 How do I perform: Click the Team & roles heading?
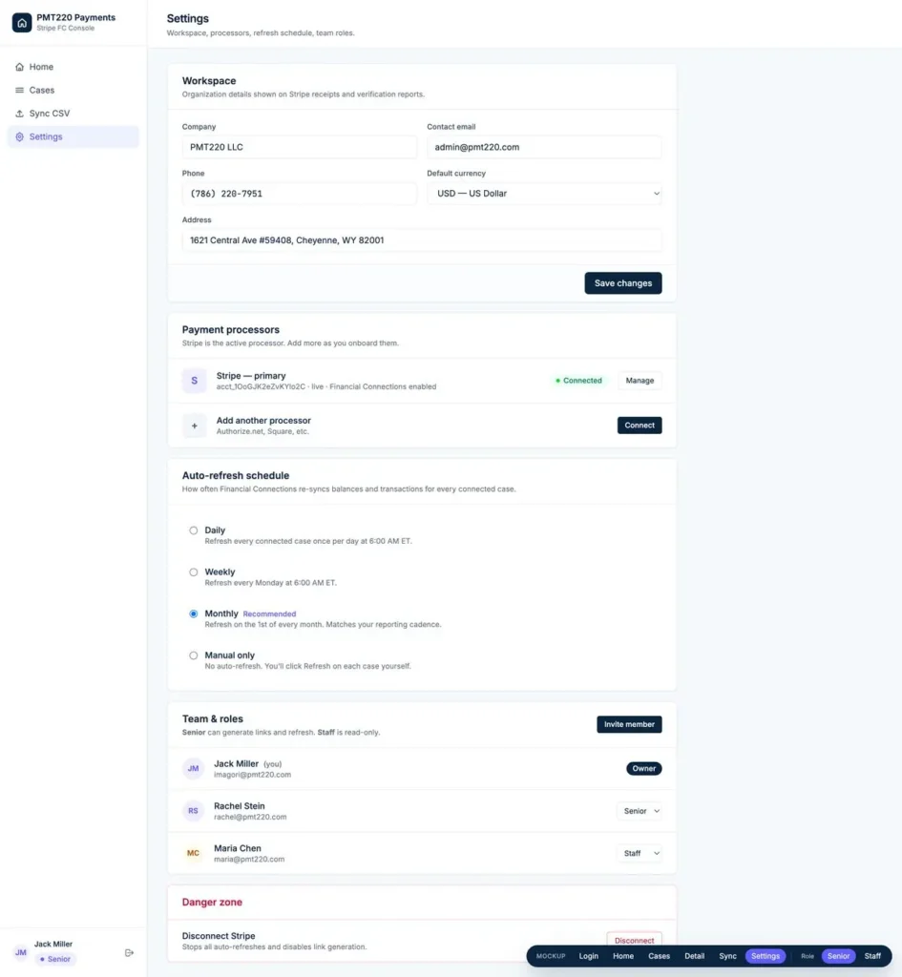pyautogui.click(x=213, y=719)
